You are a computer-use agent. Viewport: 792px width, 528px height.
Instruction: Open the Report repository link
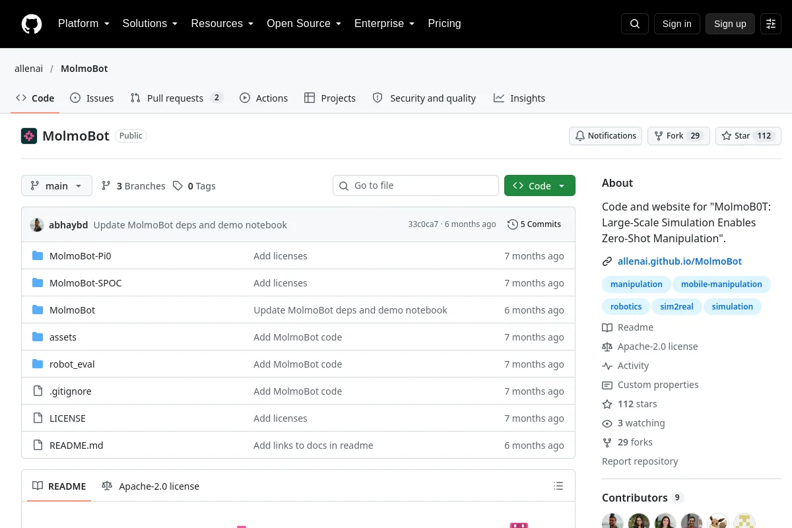tap(640, 461)
